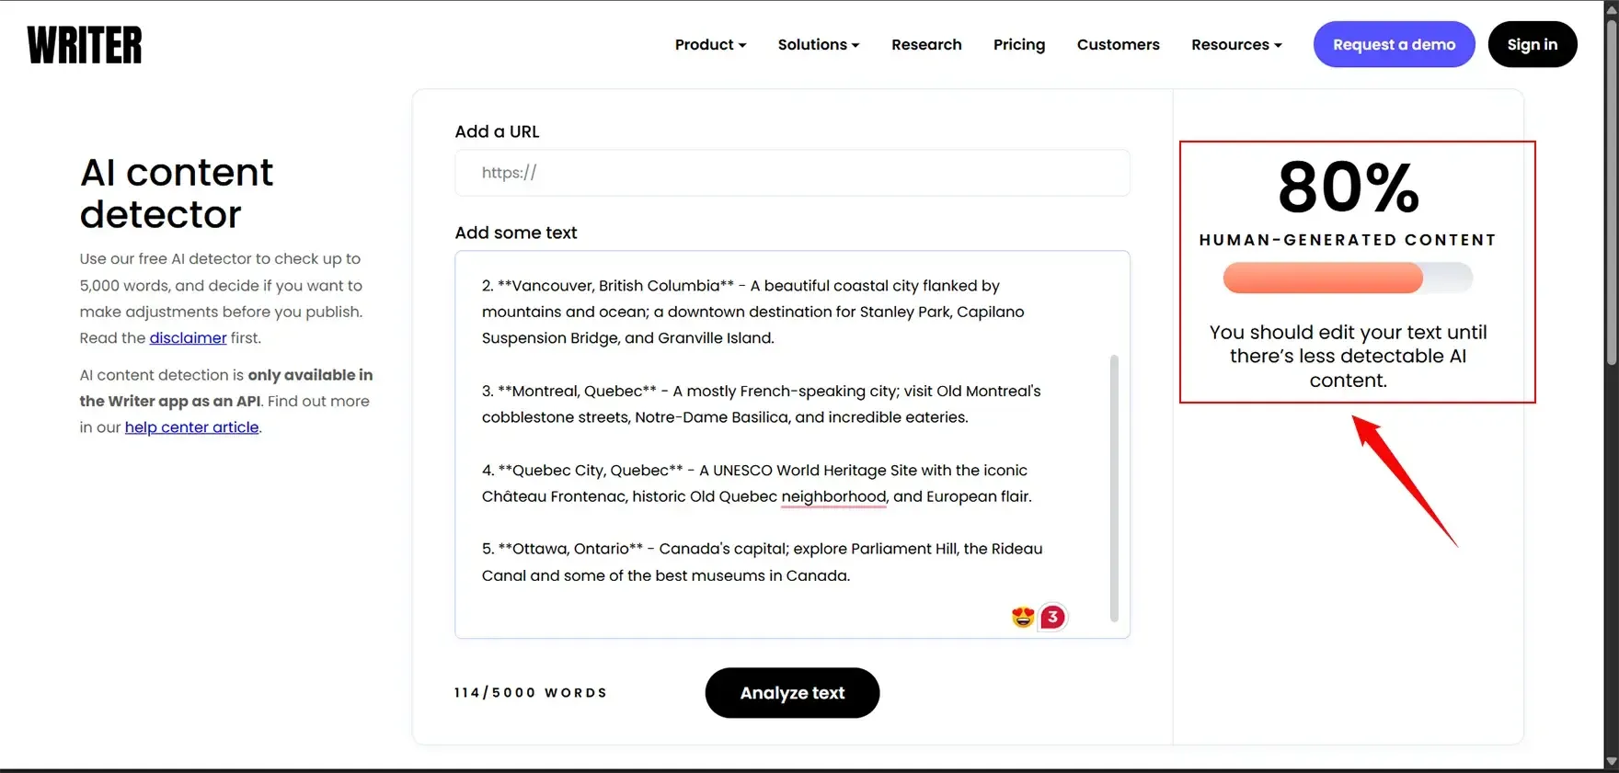Open the Product dropdown menu
This screenshot has height=773, width=1619.
pos(709,44)
